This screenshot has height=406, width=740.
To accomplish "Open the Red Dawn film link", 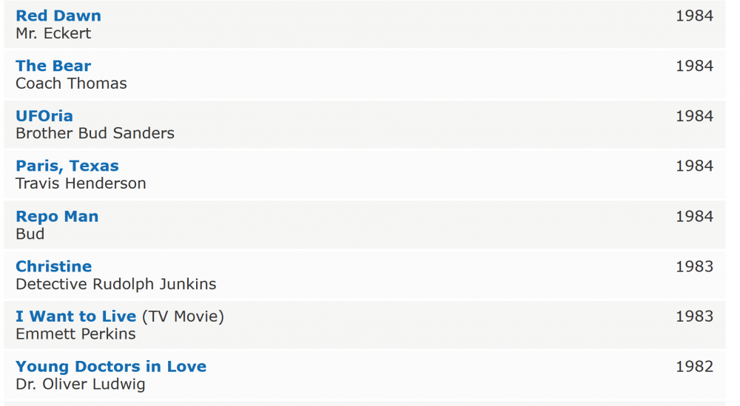I will pyautogui.click(x=58, y=16).
